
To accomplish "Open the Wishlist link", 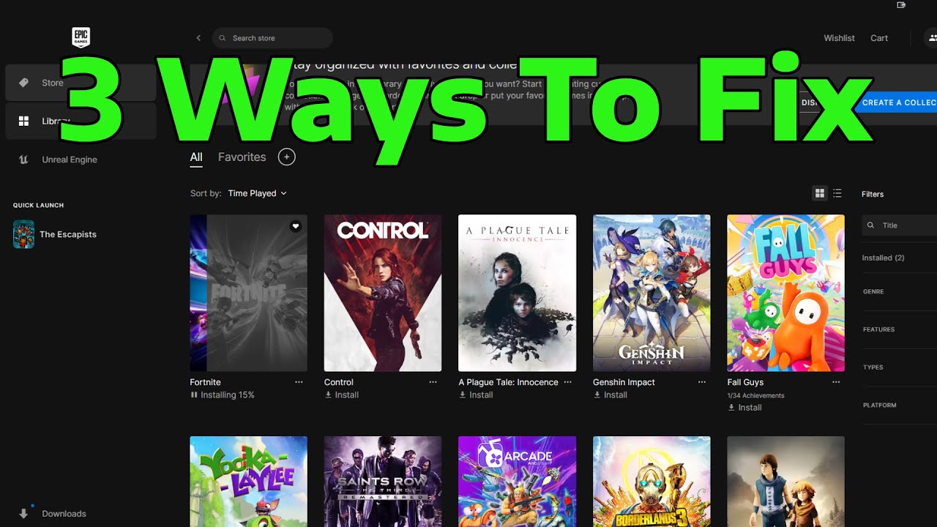I will pyautogui.click(x=839, y=38).
